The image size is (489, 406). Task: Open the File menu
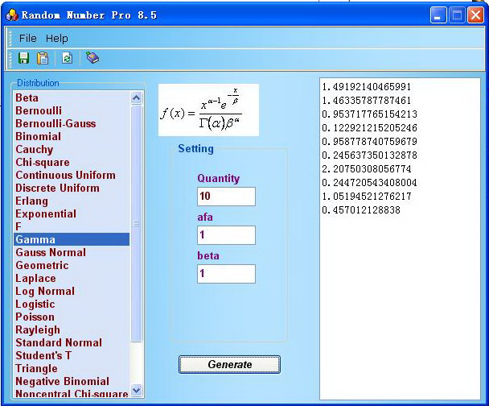tap(27, 38)
